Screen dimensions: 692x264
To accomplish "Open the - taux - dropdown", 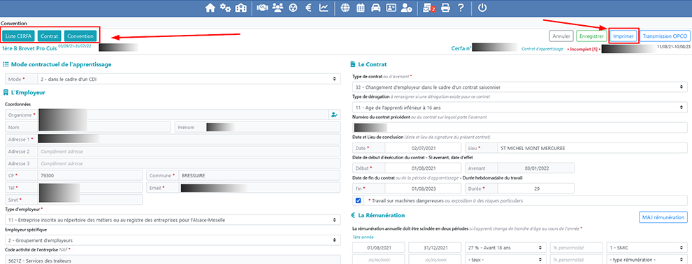I will tap(506, 259).
